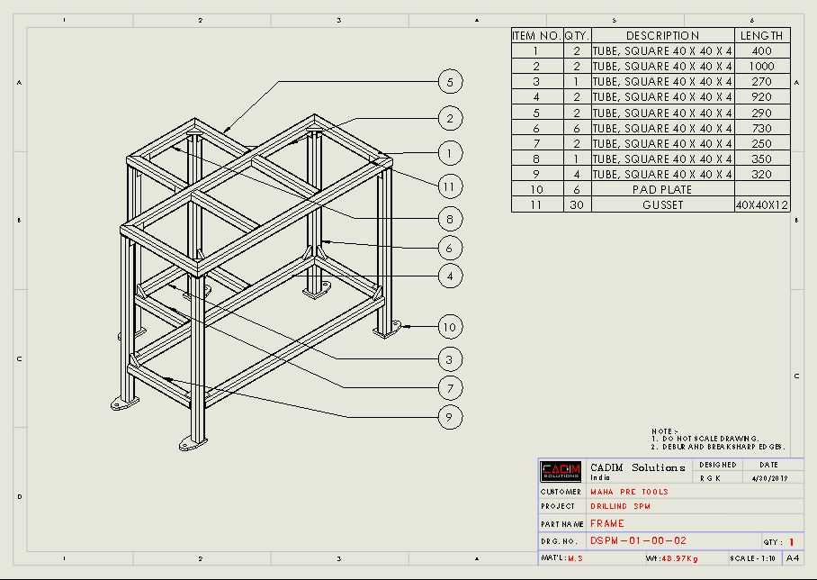817x580 pixels.
Task: Select balloon number 9 callout circle
Action: coord(450,417)
